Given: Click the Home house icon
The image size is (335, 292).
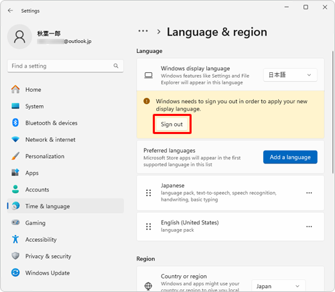Looking at the screenshot, I should (x=15, y=89).
